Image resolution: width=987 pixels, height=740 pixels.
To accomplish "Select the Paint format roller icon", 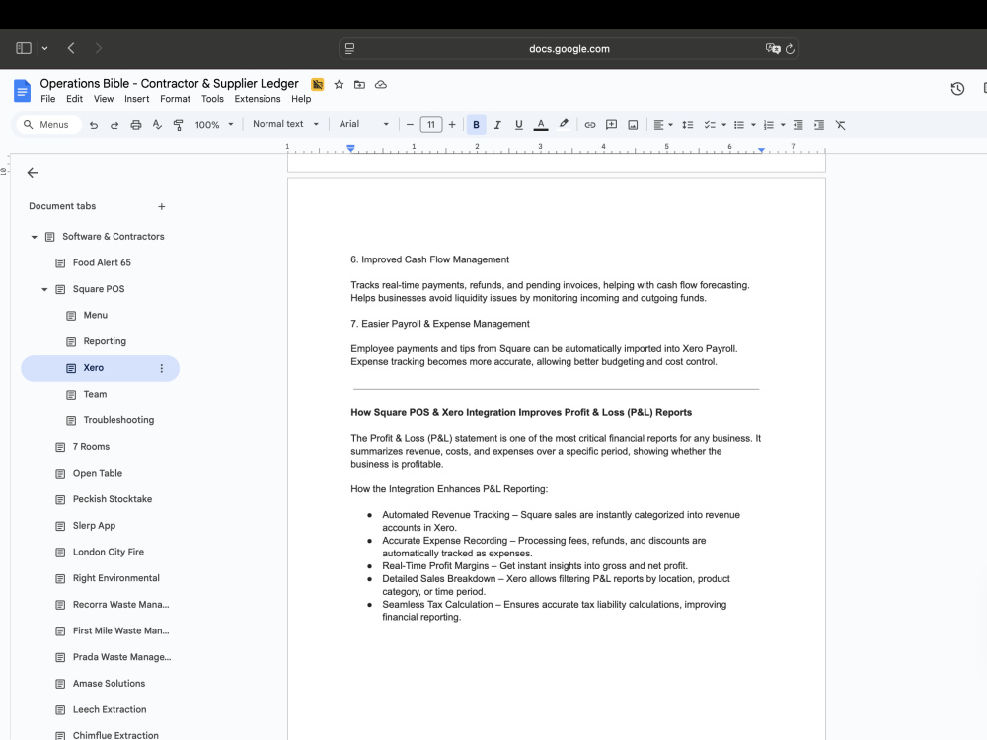I will 178,125.
